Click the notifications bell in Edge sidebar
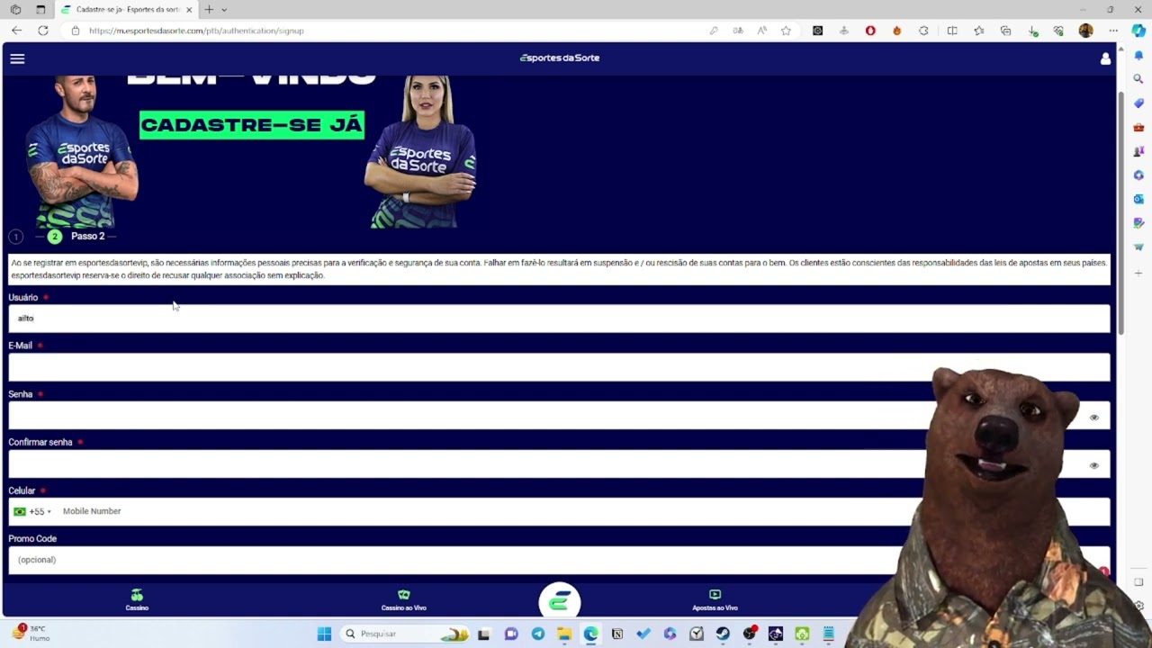The image size is (1152, 648). [1138, 56]
